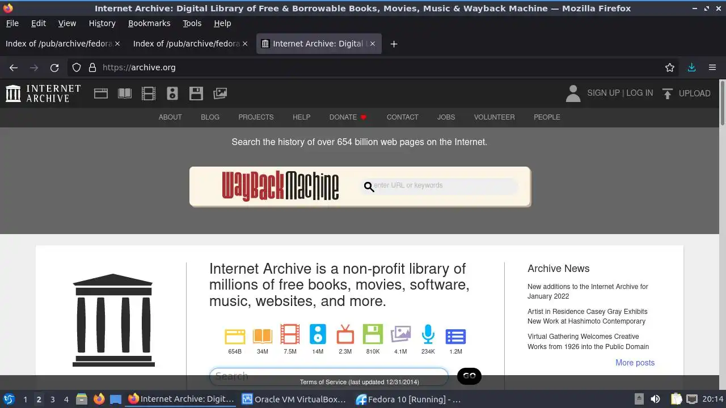Open Fedora 10 [Running] window from taskbar
726x408 pixels.
pos(408,399)
